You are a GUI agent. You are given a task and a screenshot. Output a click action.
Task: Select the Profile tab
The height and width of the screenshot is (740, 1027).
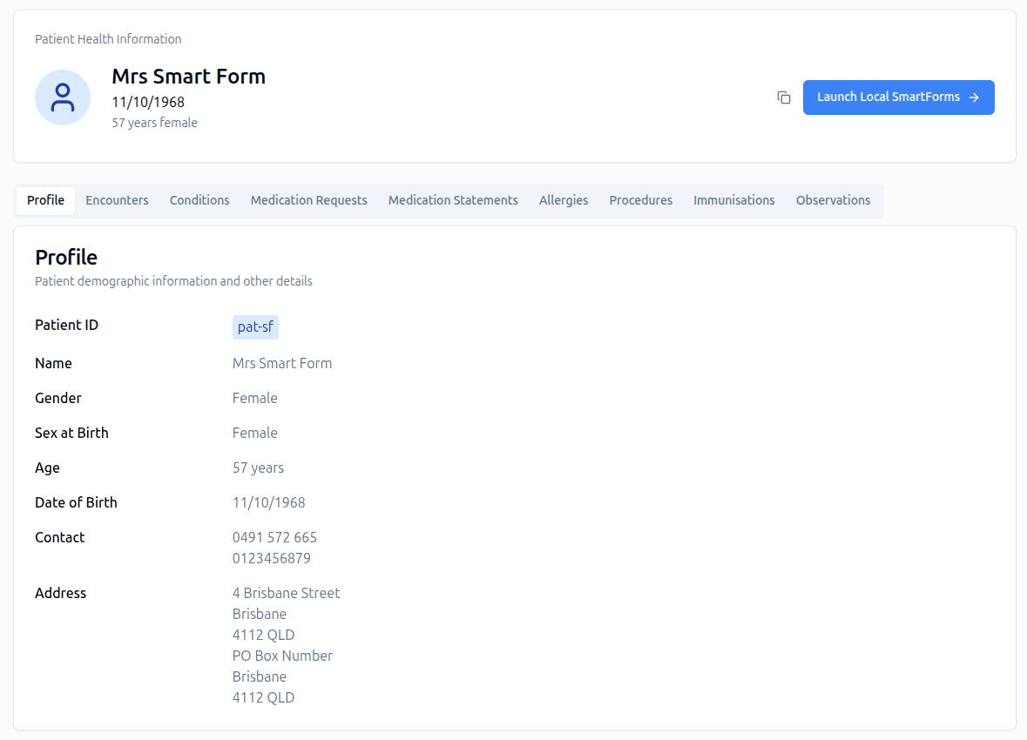(45, 200)
